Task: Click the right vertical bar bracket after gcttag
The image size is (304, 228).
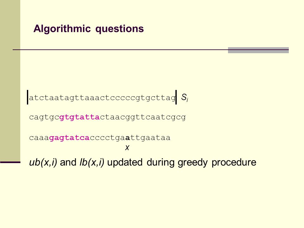Action: [176, 97]
